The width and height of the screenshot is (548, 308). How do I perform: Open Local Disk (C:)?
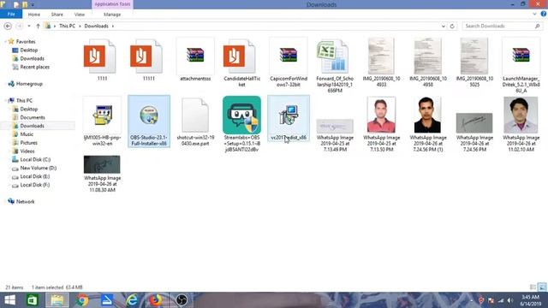[x=35, y=159]
